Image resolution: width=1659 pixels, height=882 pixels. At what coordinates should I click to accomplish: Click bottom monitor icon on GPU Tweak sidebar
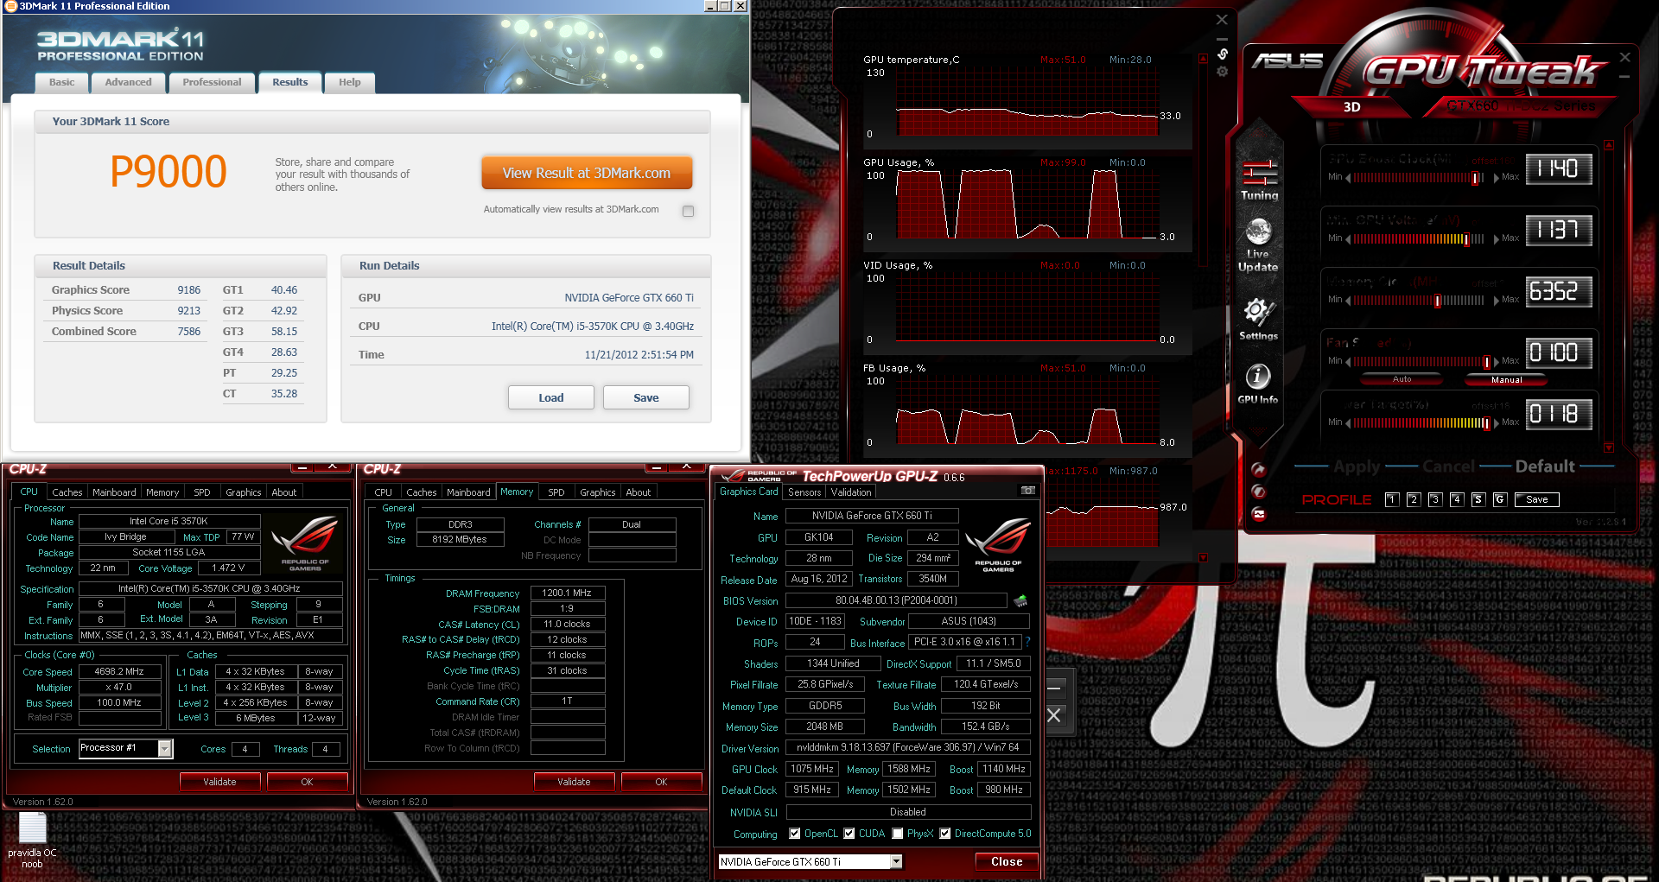pos(1259,514)
